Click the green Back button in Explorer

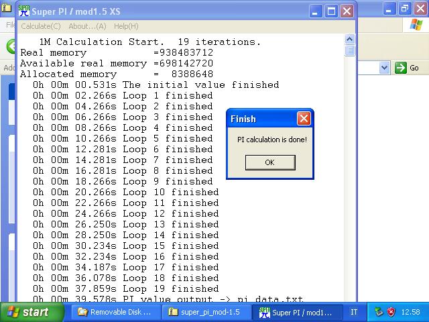11,46
